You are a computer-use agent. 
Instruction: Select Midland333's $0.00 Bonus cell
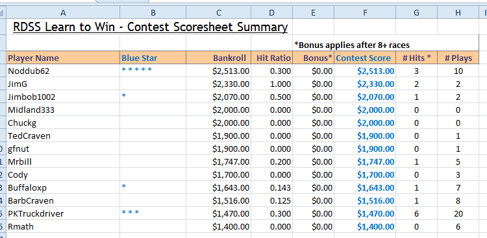tap(313, 110)
